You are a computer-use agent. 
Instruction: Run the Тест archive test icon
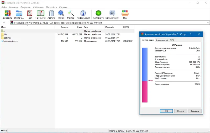click(30, 14)
